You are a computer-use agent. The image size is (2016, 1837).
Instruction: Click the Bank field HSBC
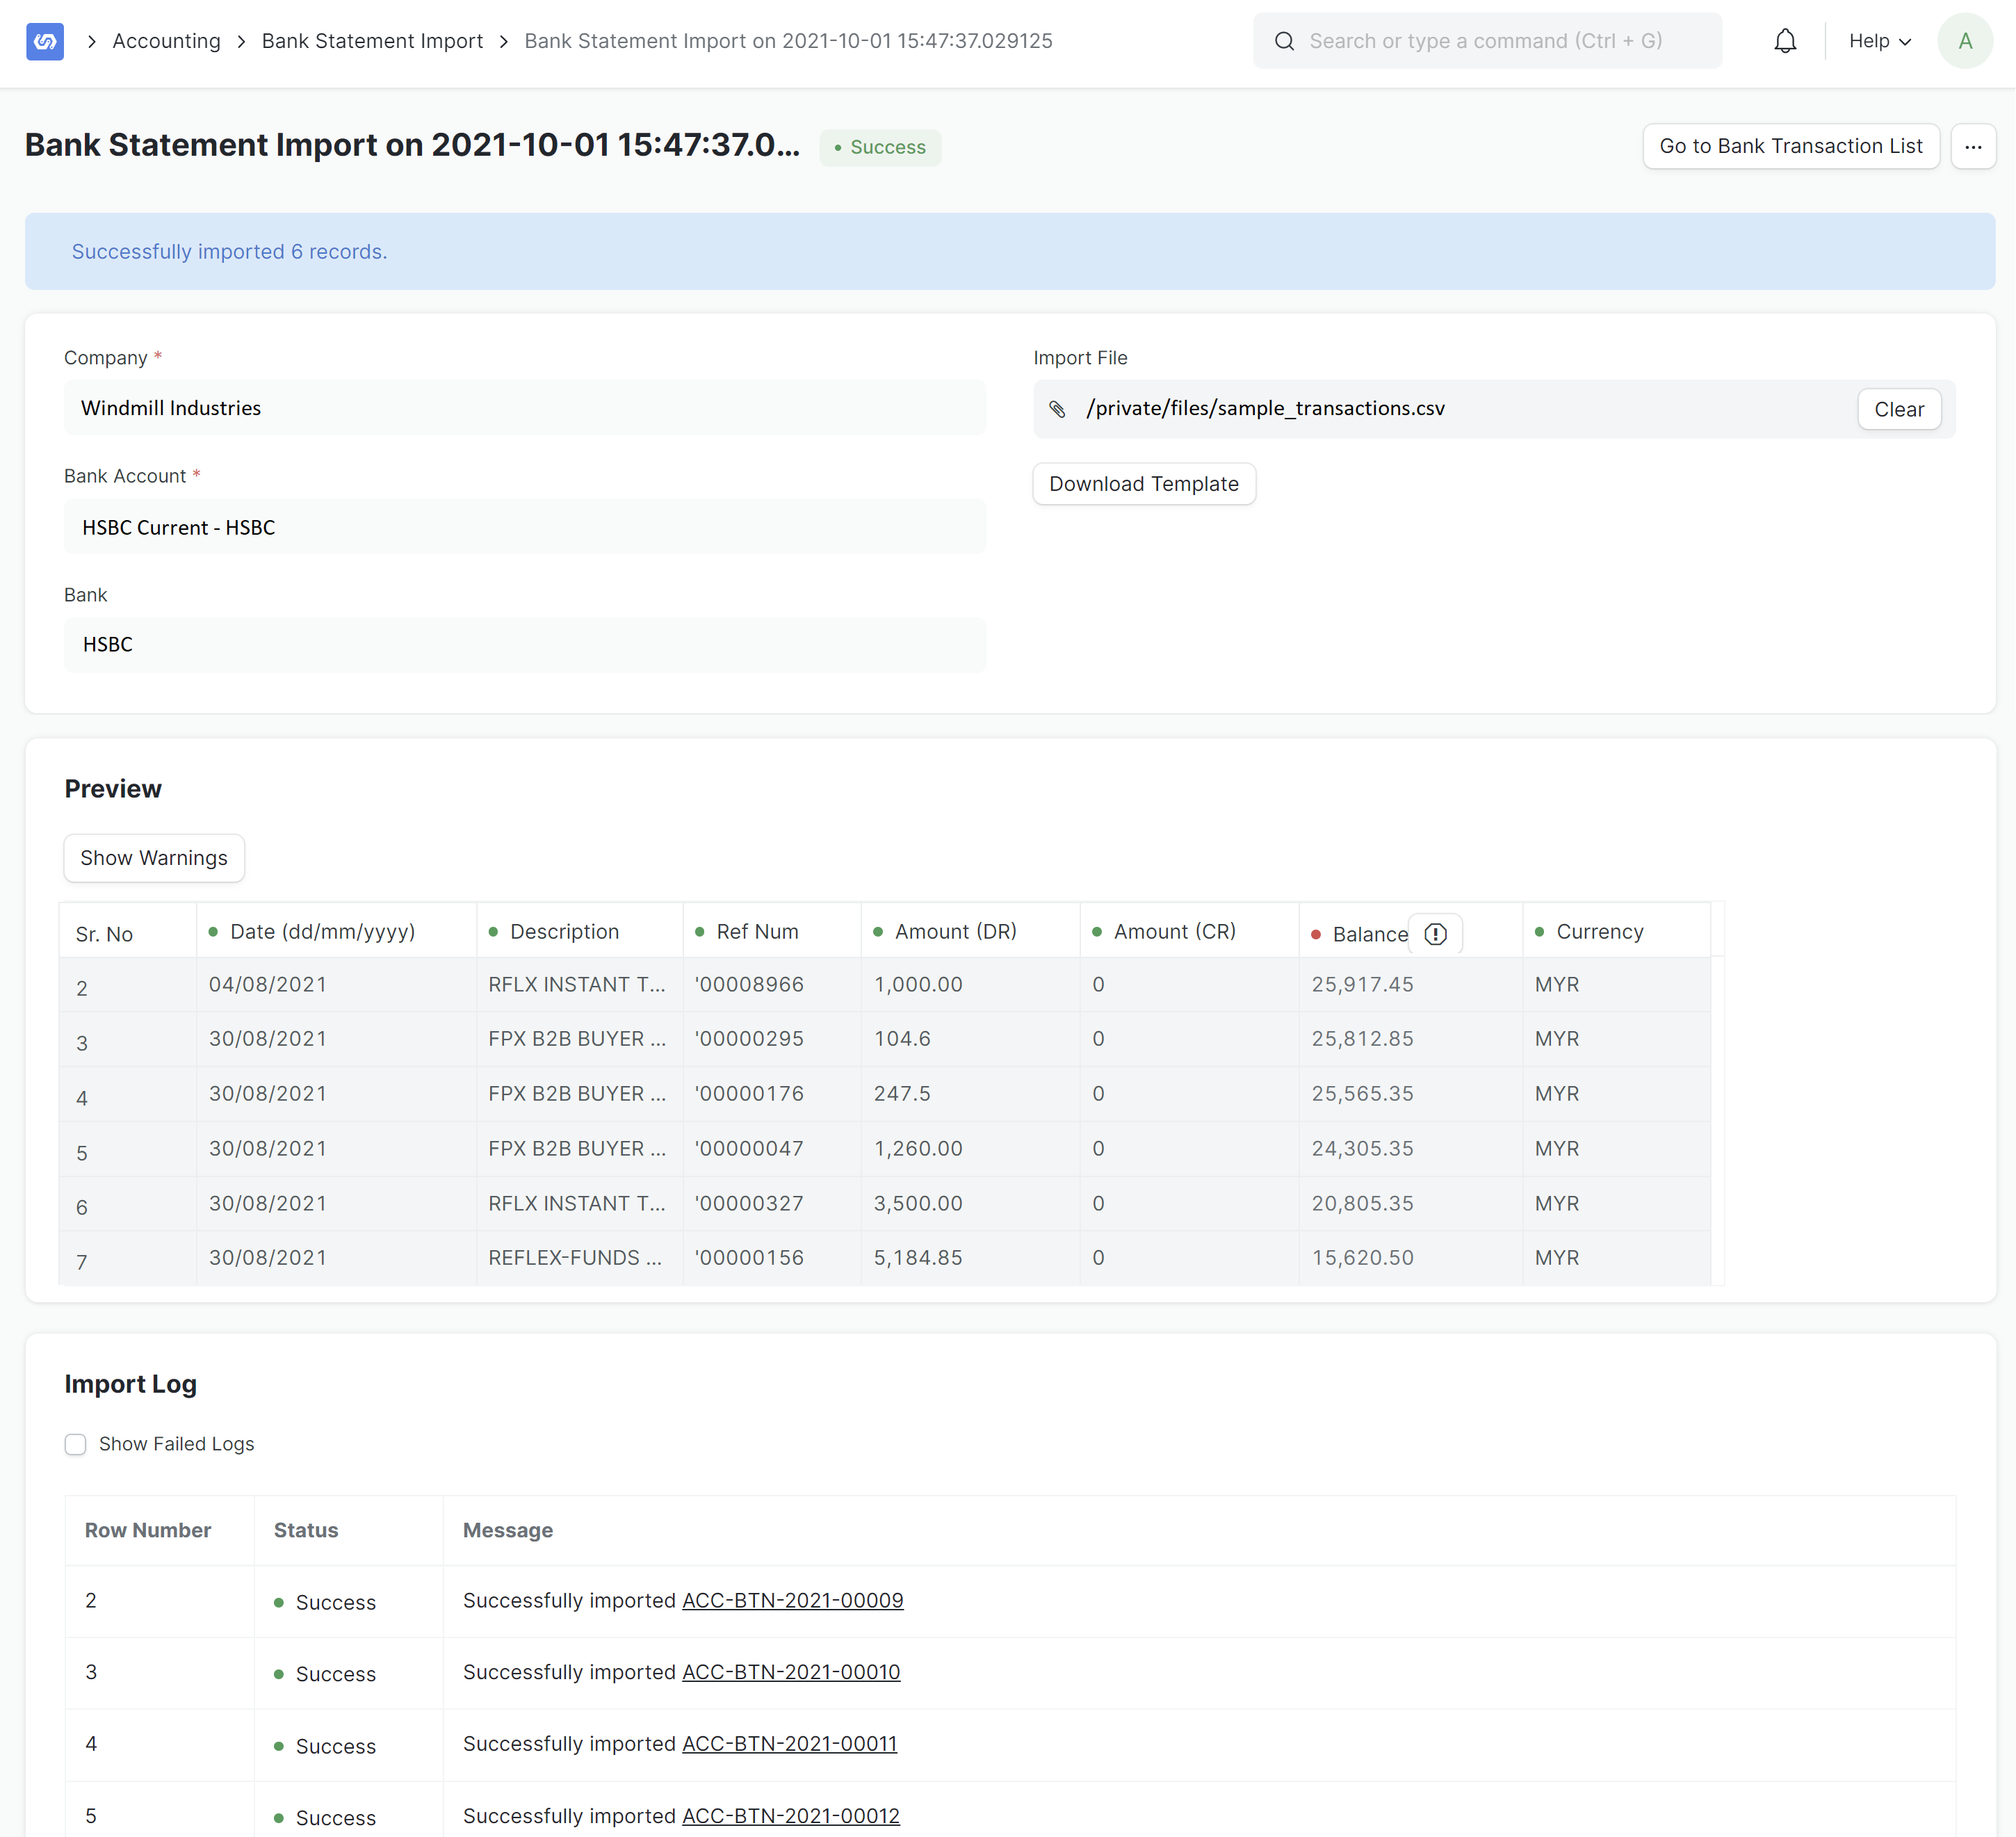(x=524, y=645)
